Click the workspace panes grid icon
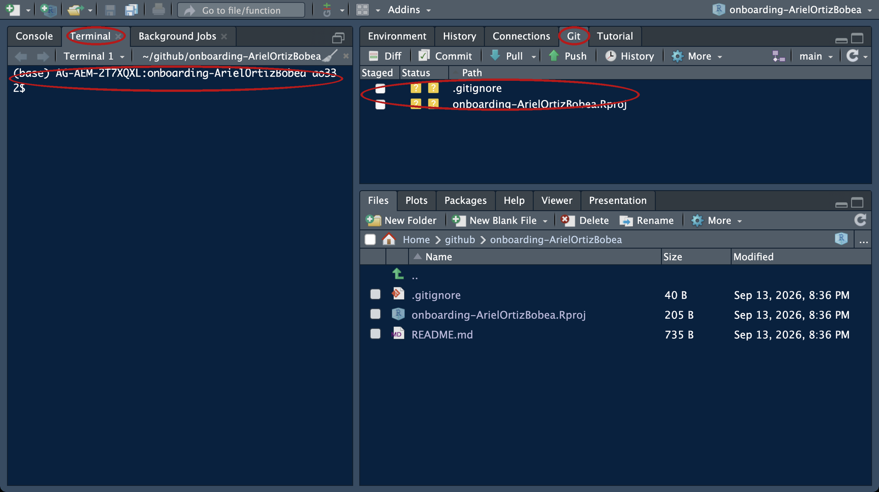Viewport: 879px width, 492px height. [x=362, y=10]
